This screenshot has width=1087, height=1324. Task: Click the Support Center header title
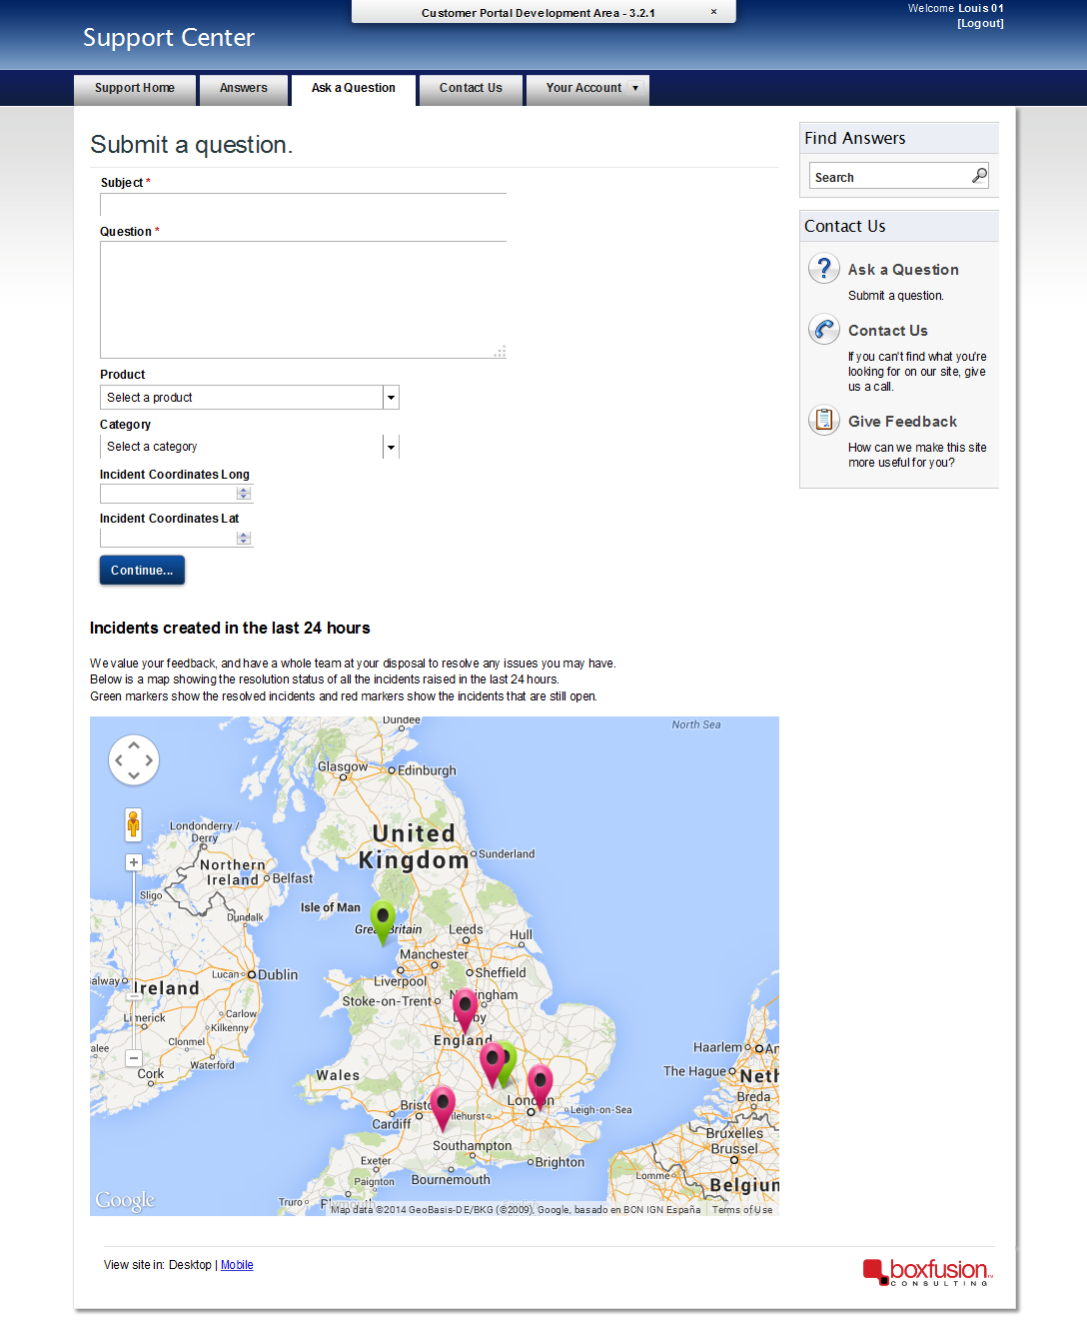[169, 38]
